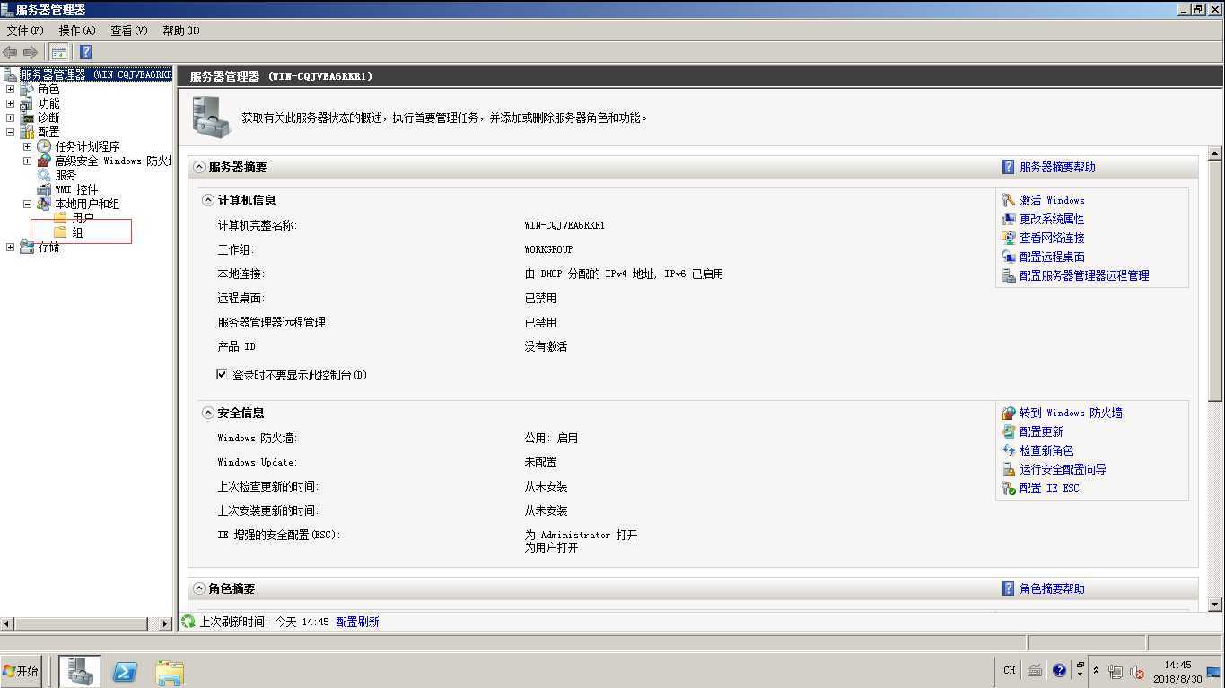The height and width of the screenshot is (688, 1225).
Task: Select the 组 tree item label
Action: [78, 232]
